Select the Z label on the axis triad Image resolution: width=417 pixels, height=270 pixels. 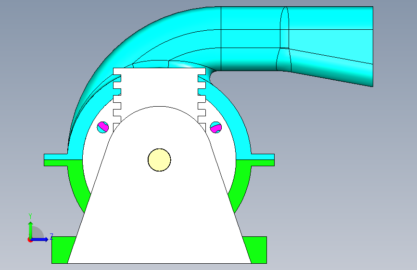pos(51,236)
